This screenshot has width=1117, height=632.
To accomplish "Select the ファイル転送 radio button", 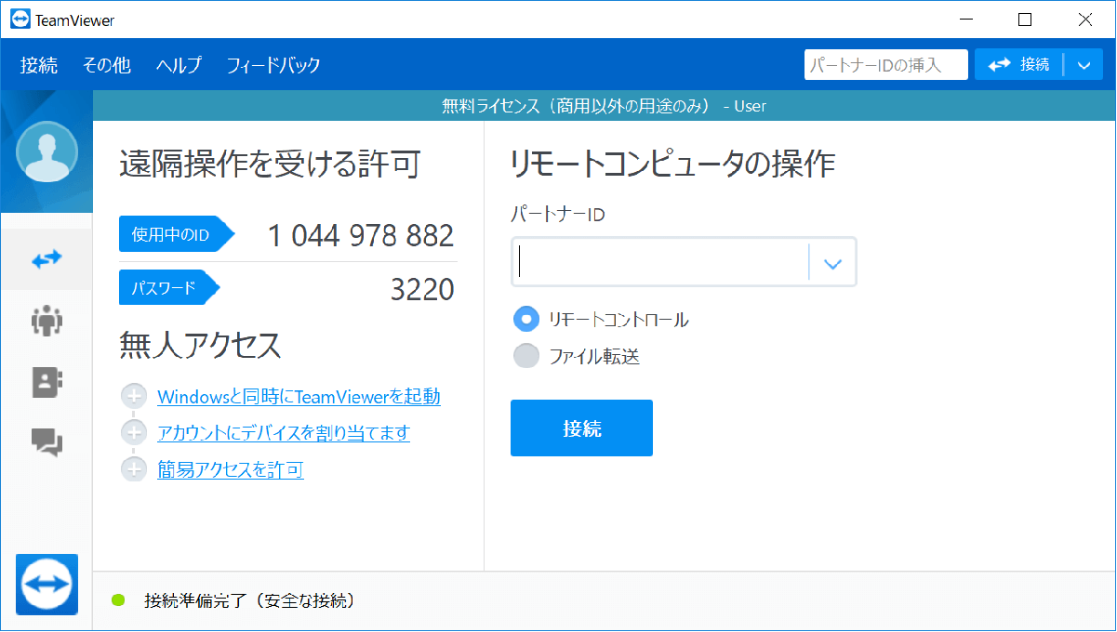I will 526,356.
